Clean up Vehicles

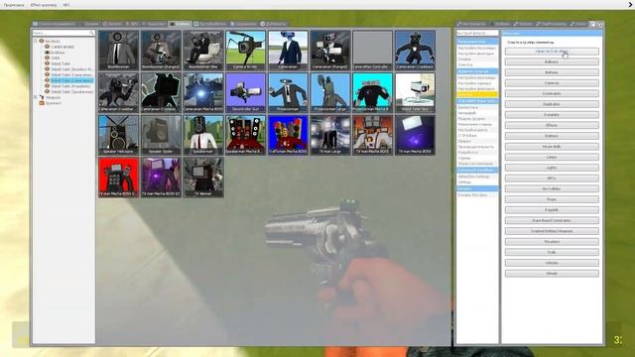(552, 263)
